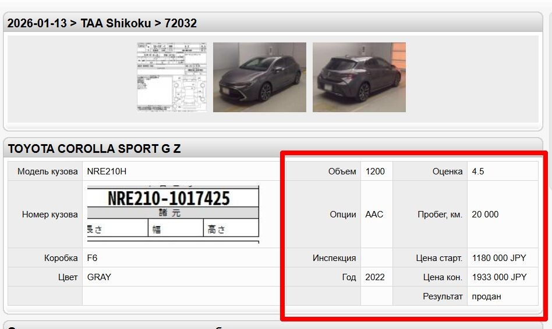Click the 'Цена старт.' label

[439, 258]
